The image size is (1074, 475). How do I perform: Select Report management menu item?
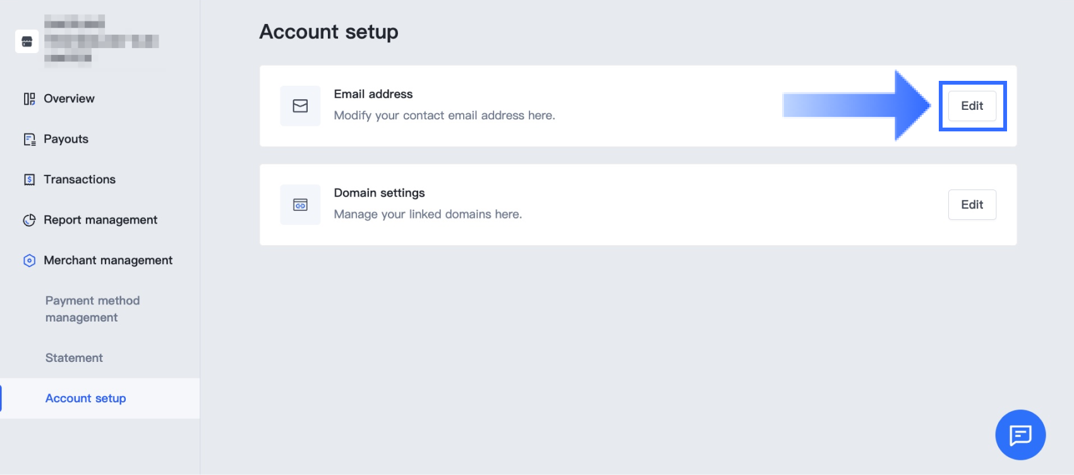point(100,220)
